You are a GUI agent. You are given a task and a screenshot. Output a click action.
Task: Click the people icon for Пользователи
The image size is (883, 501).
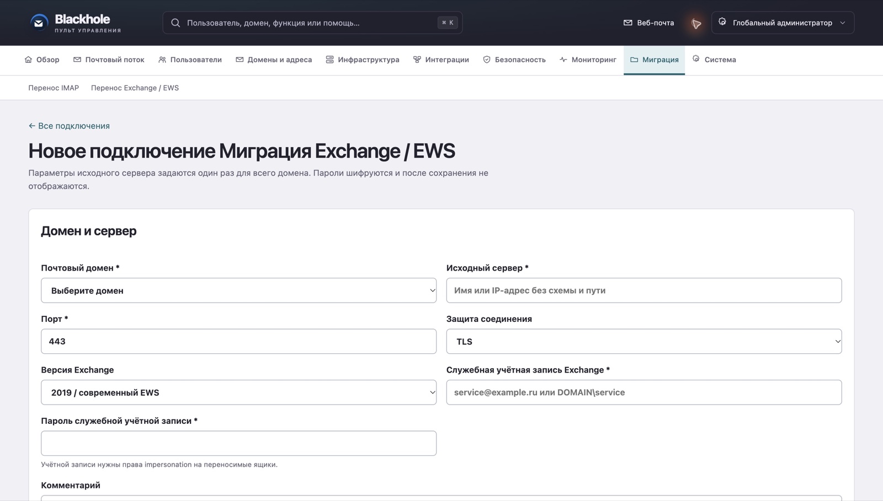click(162, 60)
